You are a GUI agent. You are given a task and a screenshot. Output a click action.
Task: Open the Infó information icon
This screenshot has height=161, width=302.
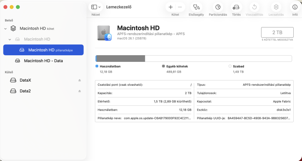[x=295, y=7]
